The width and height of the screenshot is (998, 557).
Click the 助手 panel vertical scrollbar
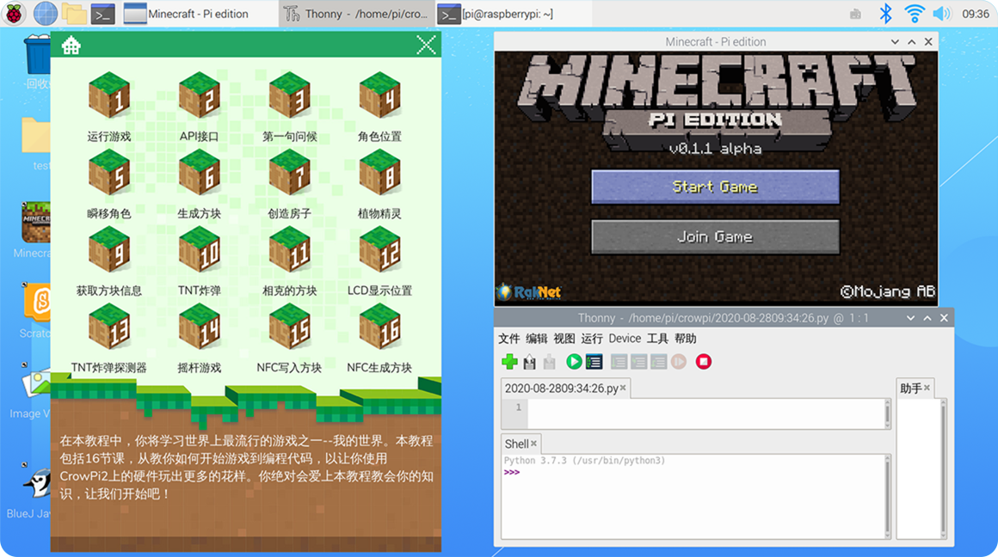pos(944,468)
